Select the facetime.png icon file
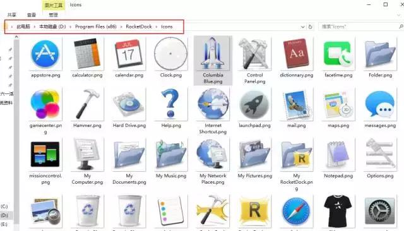The image size is (404, 231). [x=338, y=57]
